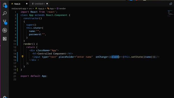174x98 pixels.
Task: Click line number 15 in gutter
Action: click(15, 57)
